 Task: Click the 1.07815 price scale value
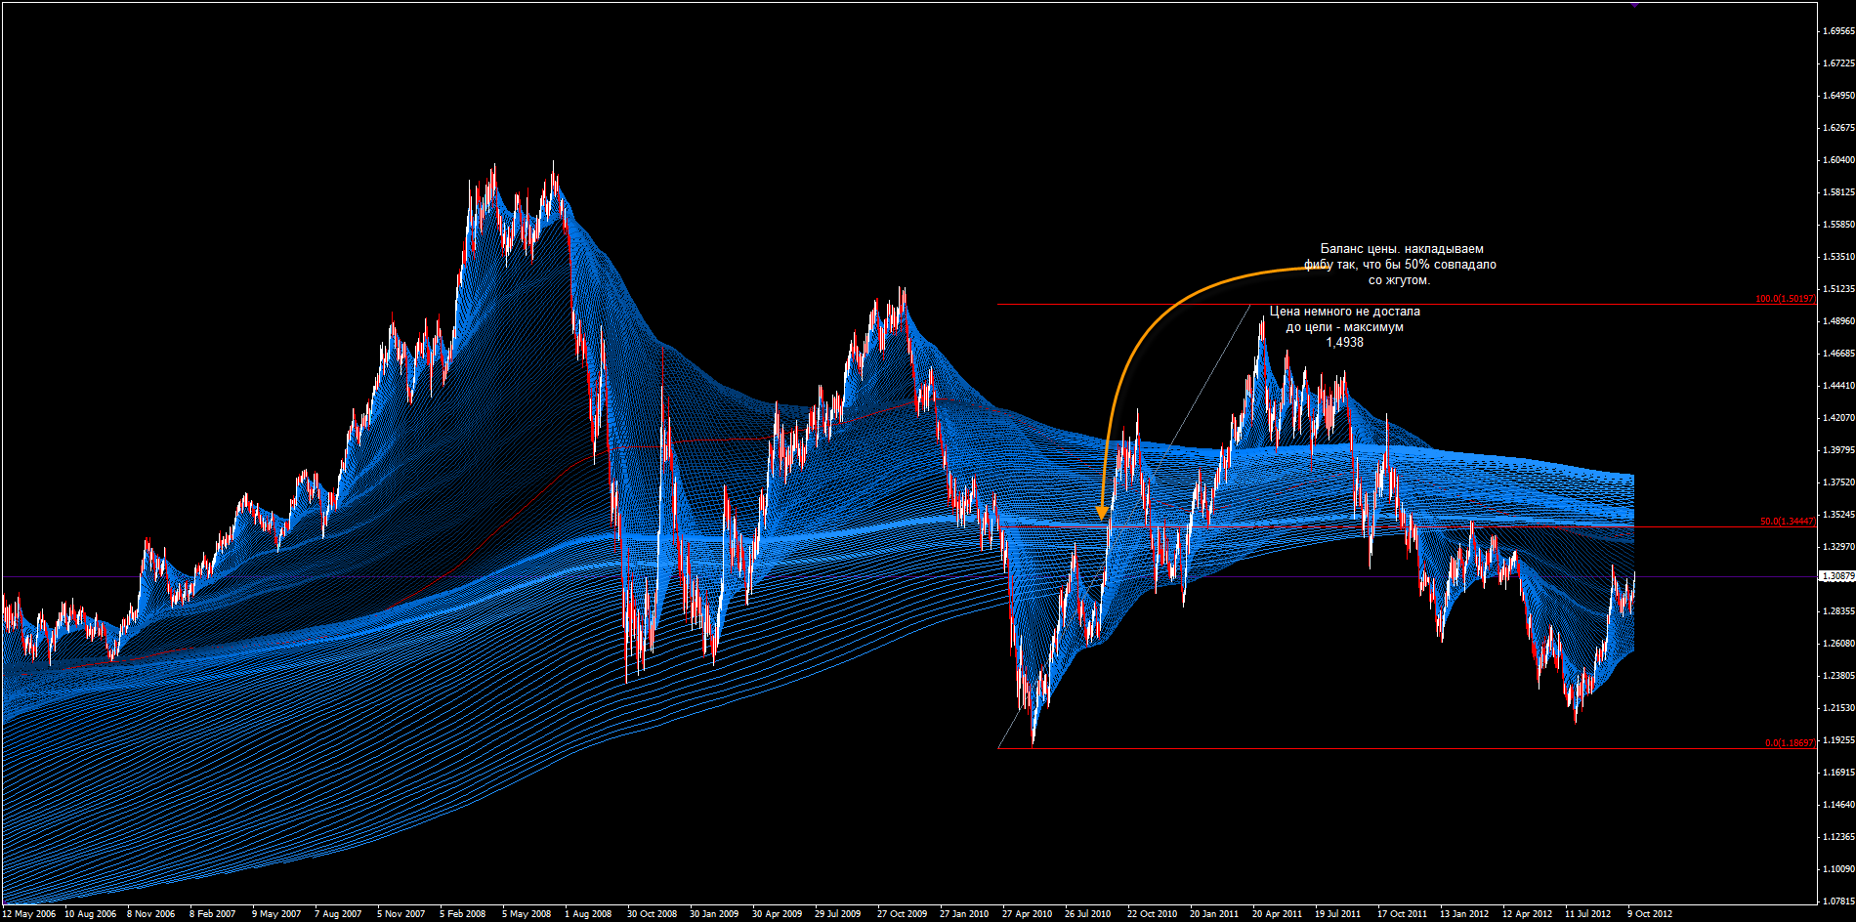click(1838, 901)
